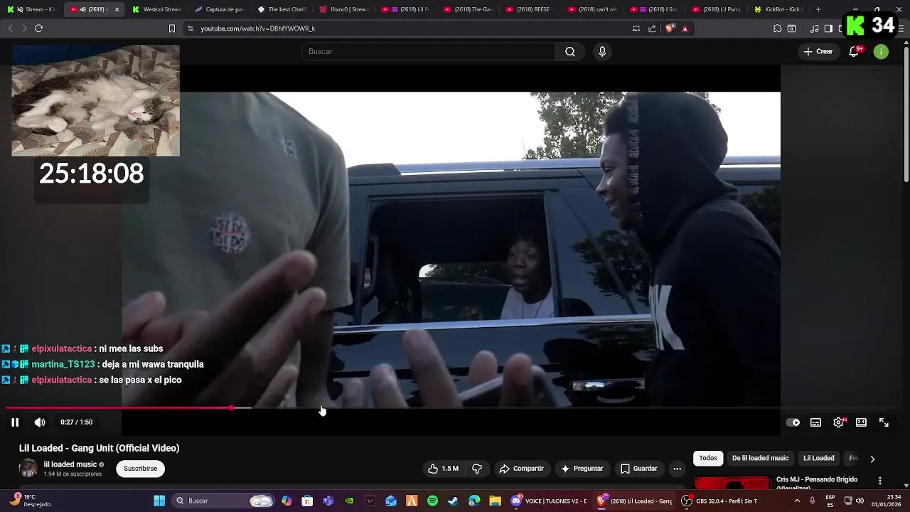The image size is (910, 512).
Task: Open YouTube notifications bell
Action: 855,51
